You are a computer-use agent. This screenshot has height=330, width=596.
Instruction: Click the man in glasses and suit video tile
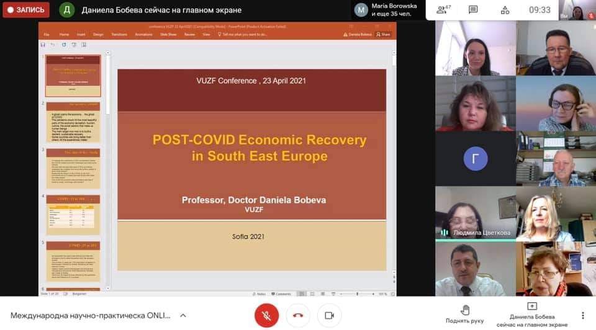coord(556,48)
